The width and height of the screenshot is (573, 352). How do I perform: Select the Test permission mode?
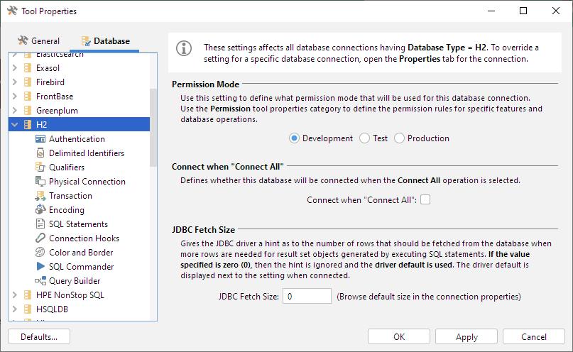[x=365, y=138]
